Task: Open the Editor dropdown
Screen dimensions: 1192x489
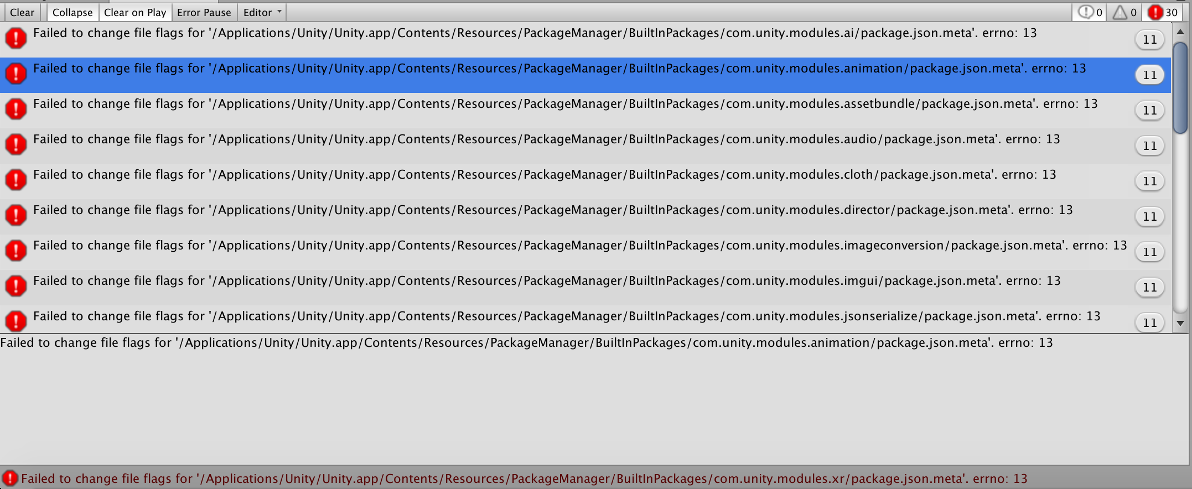Action: point(262,12)
